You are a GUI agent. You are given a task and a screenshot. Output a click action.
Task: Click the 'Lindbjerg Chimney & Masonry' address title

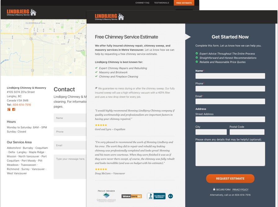tap(26, 88)
